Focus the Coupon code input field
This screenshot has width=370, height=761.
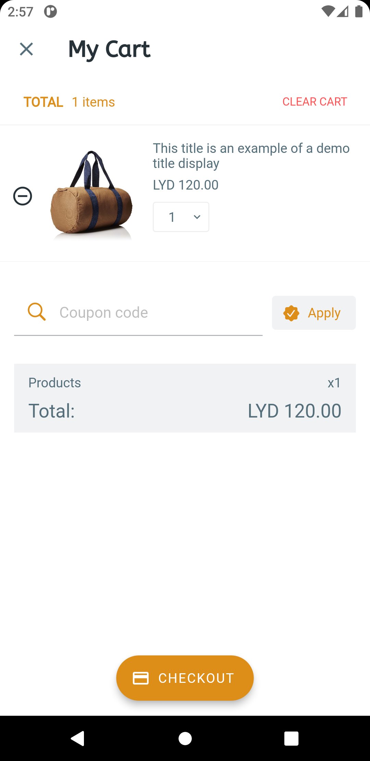tap(138, 313)
